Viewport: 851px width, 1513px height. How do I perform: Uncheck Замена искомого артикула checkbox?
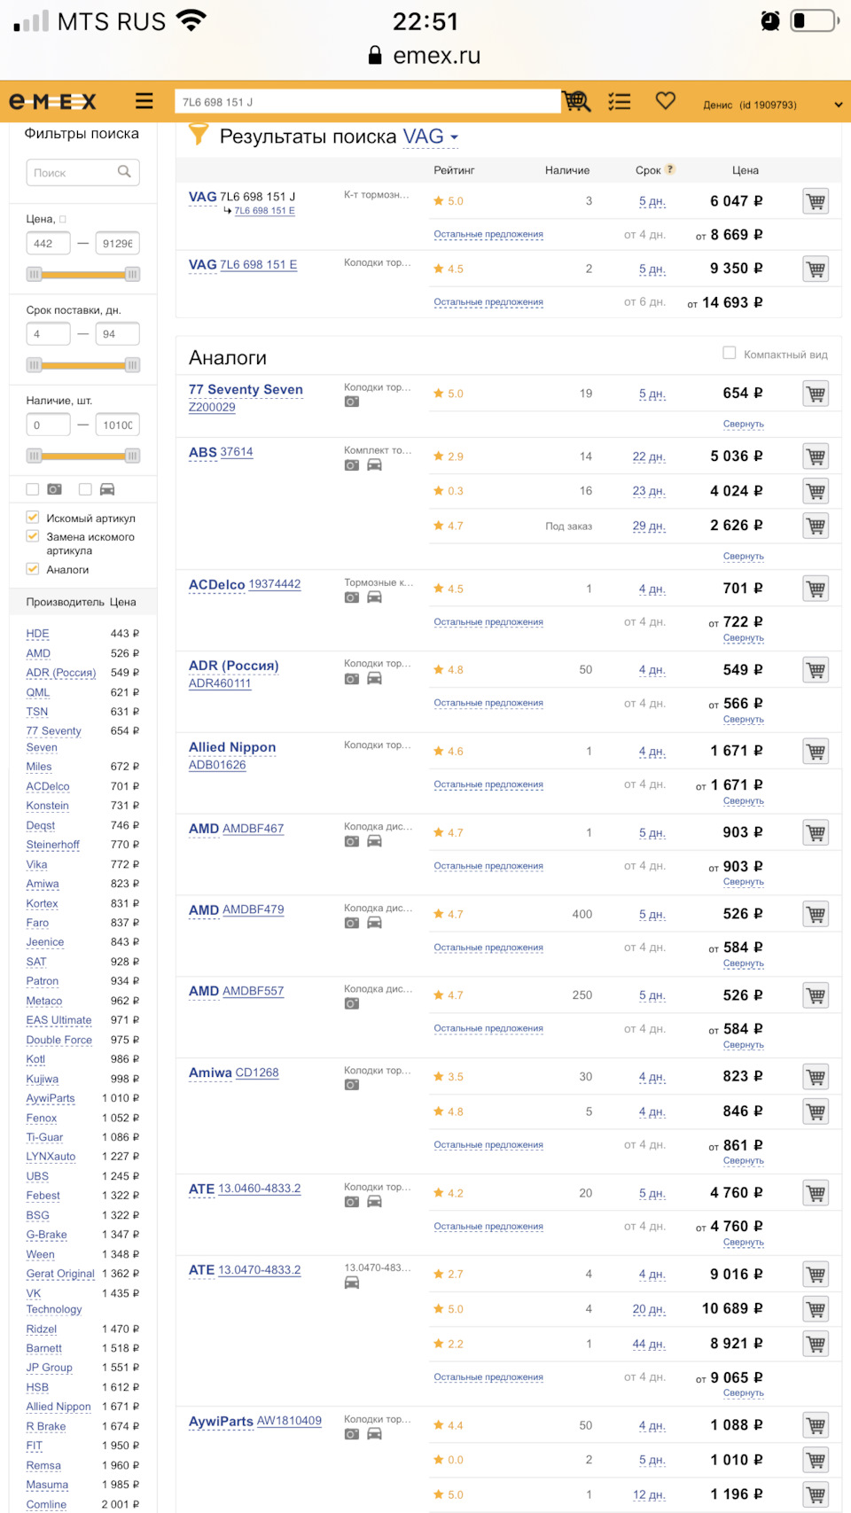(x=33, y=536)
